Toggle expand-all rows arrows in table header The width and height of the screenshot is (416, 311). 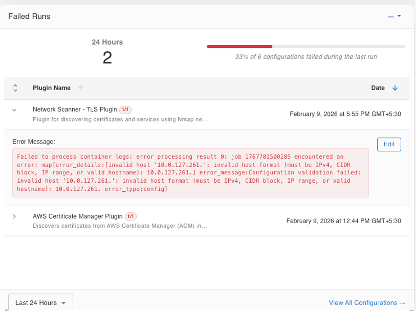15,88
